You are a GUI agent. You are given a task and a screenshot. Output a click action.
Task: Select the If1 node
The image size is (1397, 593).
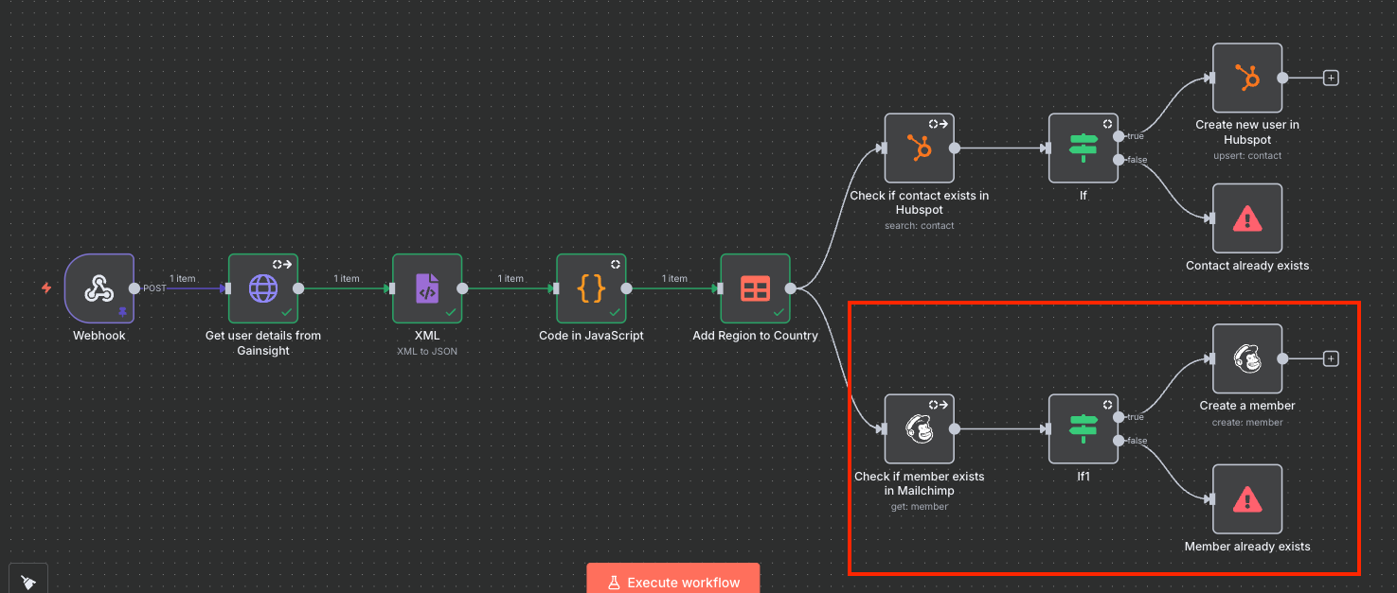point(1084,429)
